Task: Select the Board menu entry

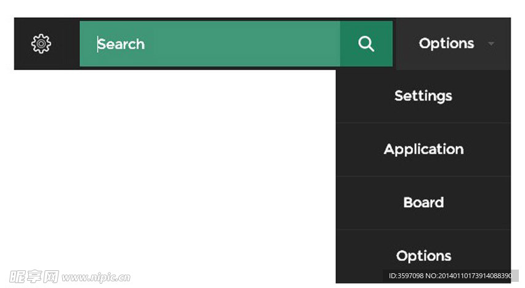Action: tap(423, 203)
